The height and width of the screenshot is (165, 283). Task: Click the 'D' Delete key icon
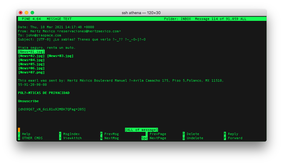[184, 134]
